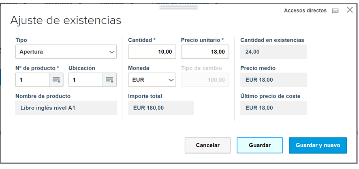Grab the dialog drag handle at top
This screenshot has width=359, height=169.
(x=179, y=7)
